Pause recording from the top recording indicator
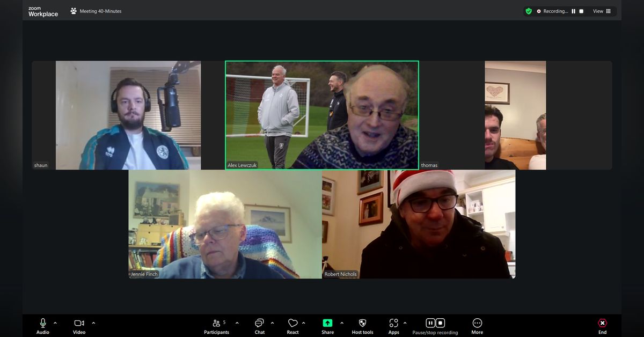This screenshot has height=337, width=644. tap(573, 11)
